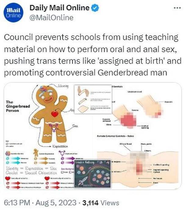
Task: Click the brain Gender Identity icon
Action: tap(8, 153)
